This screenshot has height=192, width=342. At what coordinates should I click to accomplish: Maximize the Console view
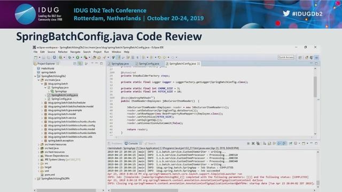[316, 143]
